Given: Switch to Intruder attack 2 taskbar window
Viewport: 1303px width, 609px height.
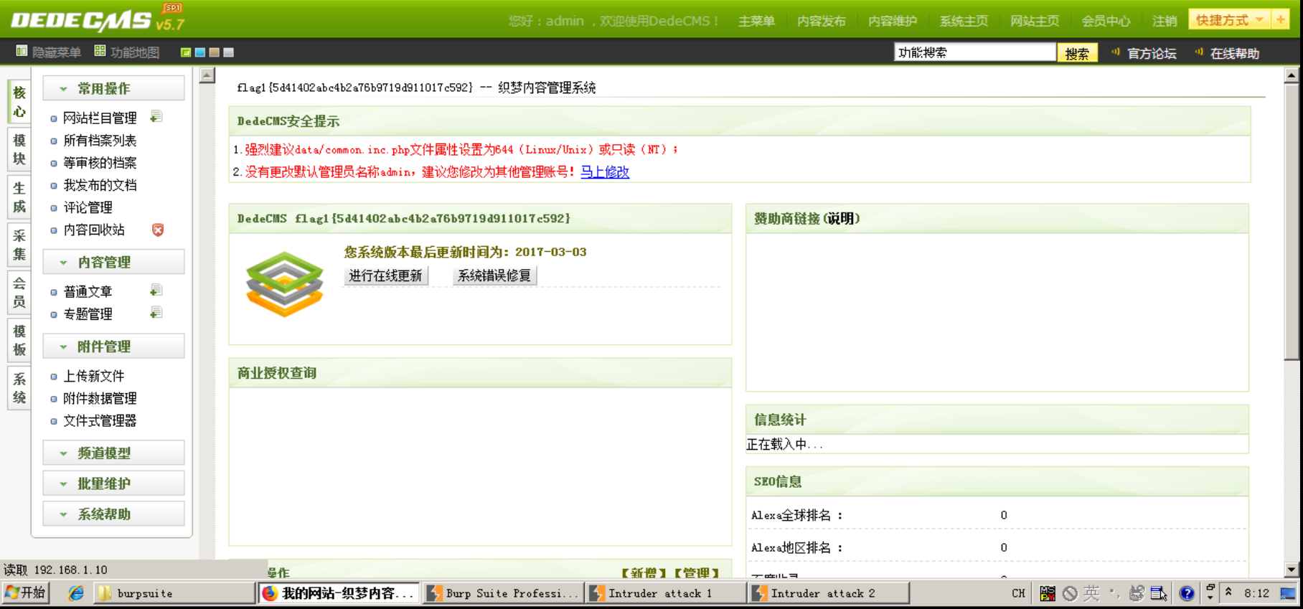Looking at the screenshot, I should click(829, 593).
